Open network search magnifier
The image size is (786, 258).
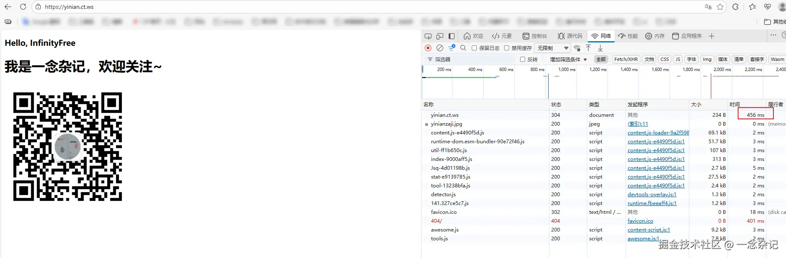click(463, 48)
